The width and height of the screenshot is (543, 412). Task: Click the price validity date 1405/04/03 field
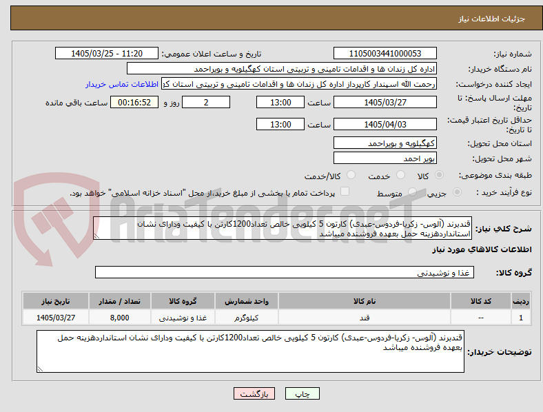point(385,124)
